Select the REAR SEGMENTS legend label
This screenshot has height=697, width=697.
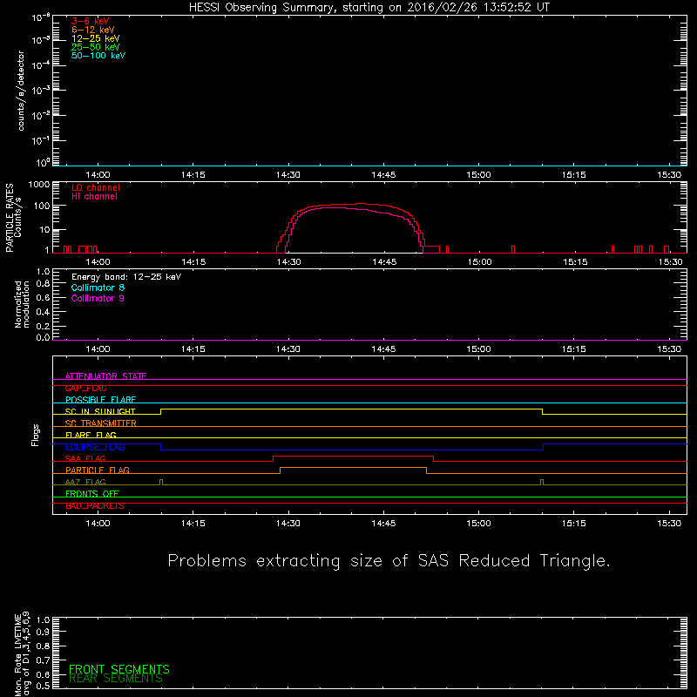click(116, 679)
